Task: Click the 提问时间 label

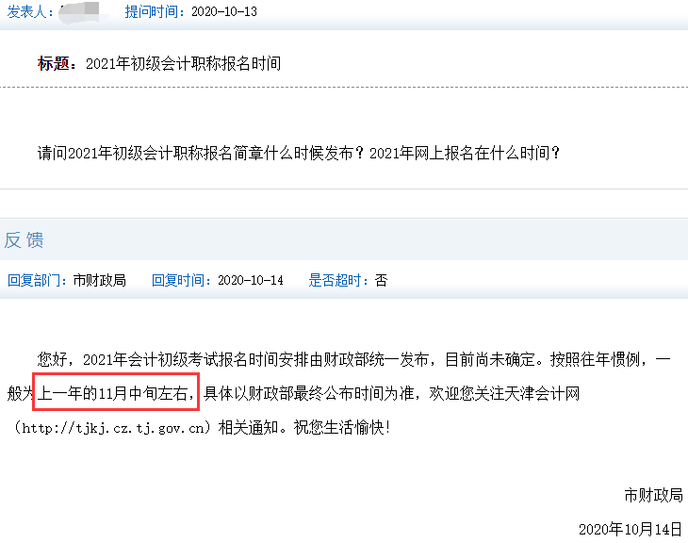Action: pos(155,12)
